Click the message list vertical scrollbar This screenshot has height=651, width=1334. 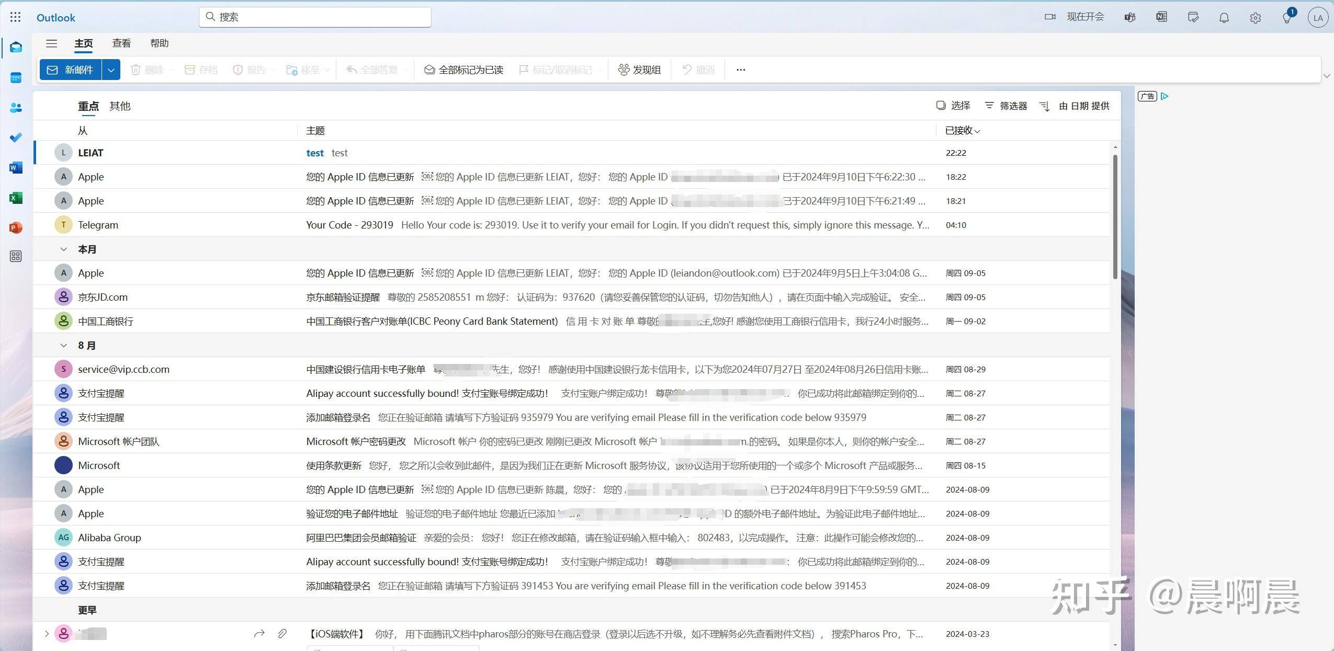[x=1115, y=217]
